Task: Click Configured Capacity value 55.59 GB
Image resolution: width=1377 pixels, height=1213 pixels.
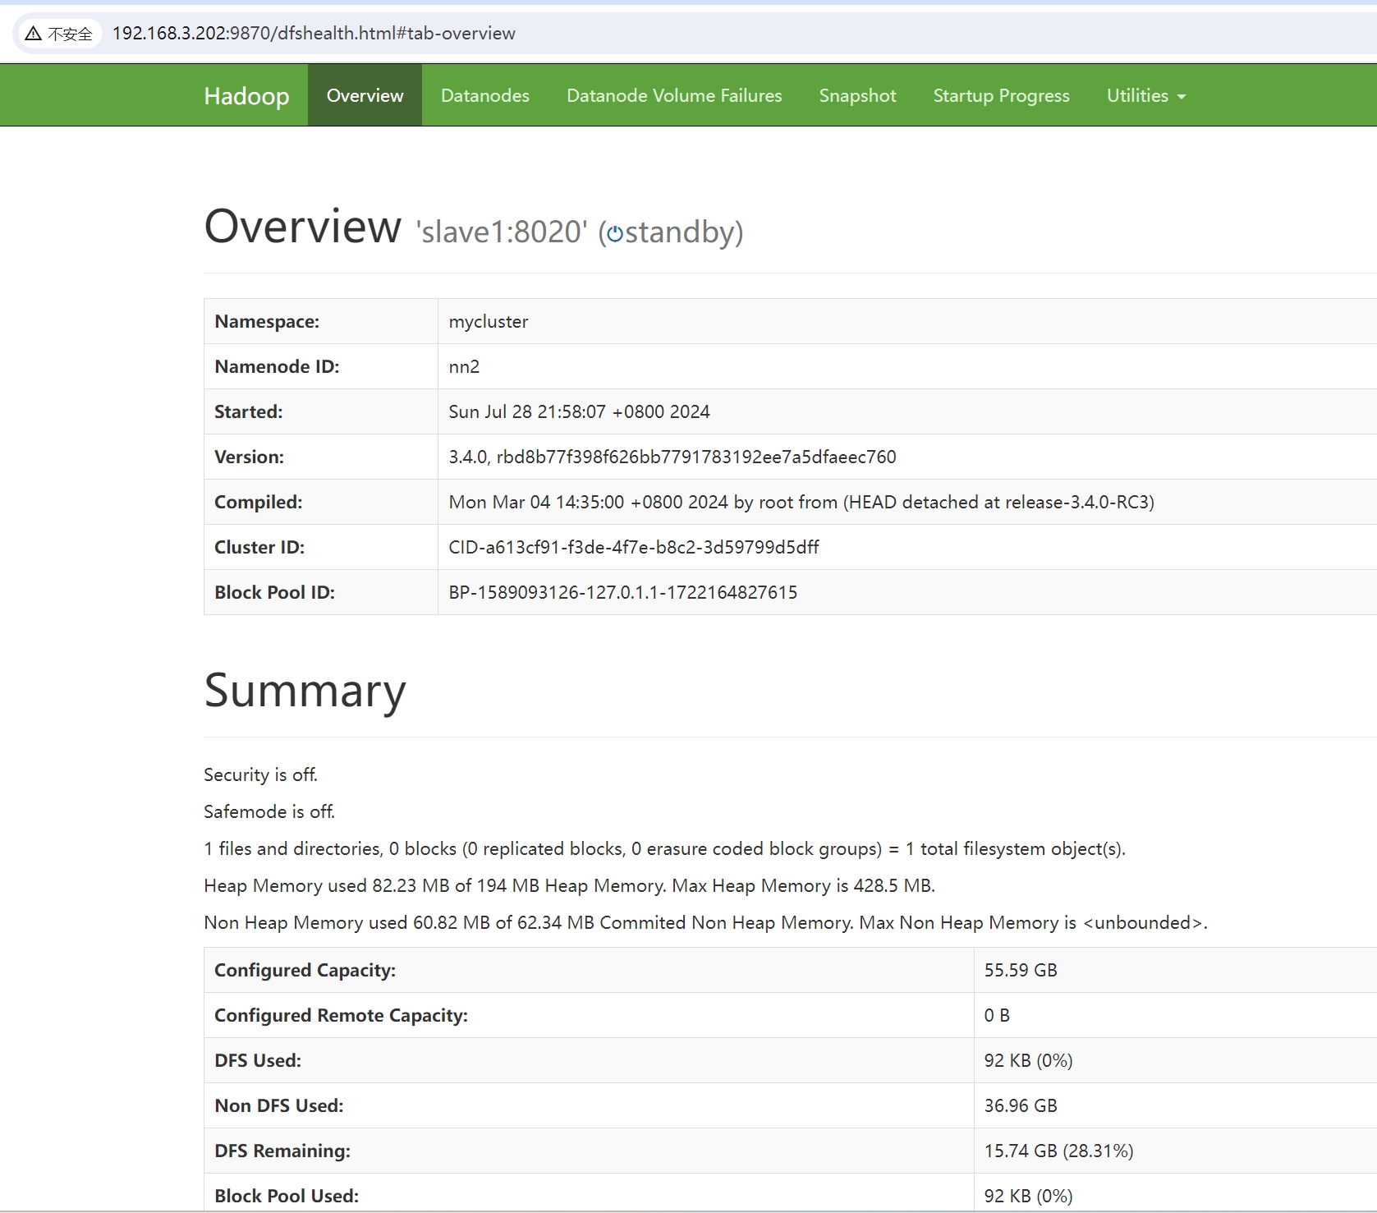Action: (x=1021, y=970)
